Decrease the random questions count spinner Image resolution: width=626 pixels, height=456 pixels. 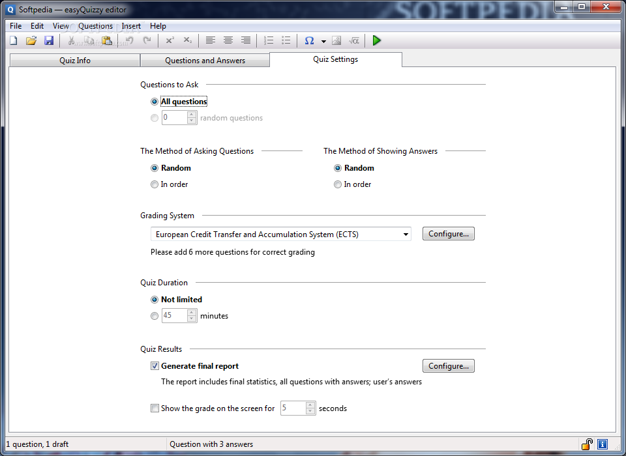(192, 121)
